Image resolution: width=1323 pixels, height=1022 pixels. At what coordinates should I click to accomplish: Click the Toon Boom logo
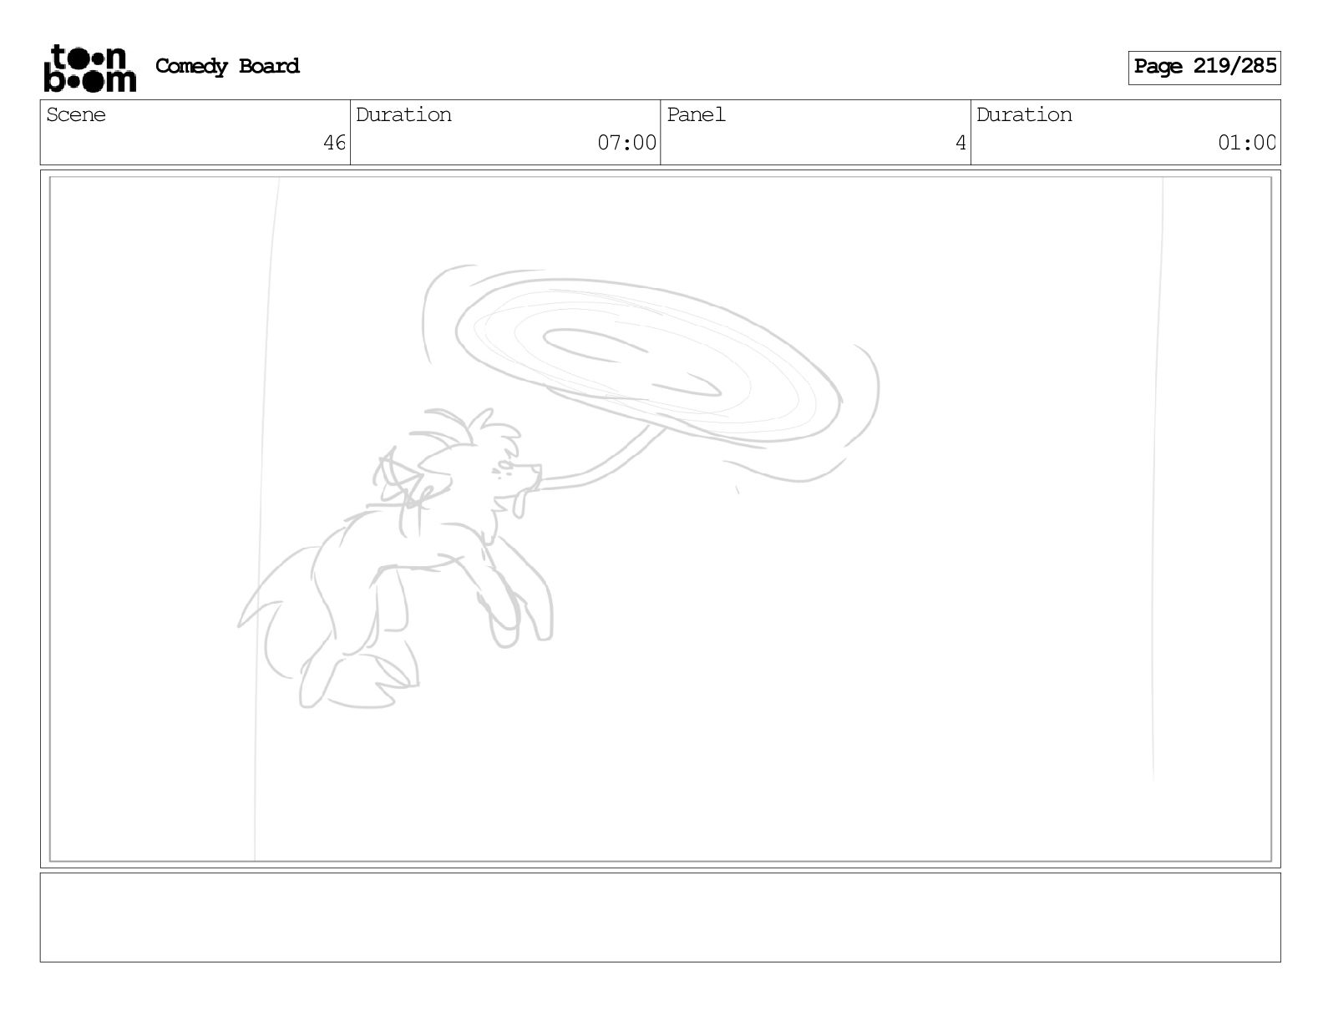click(89, 68)
